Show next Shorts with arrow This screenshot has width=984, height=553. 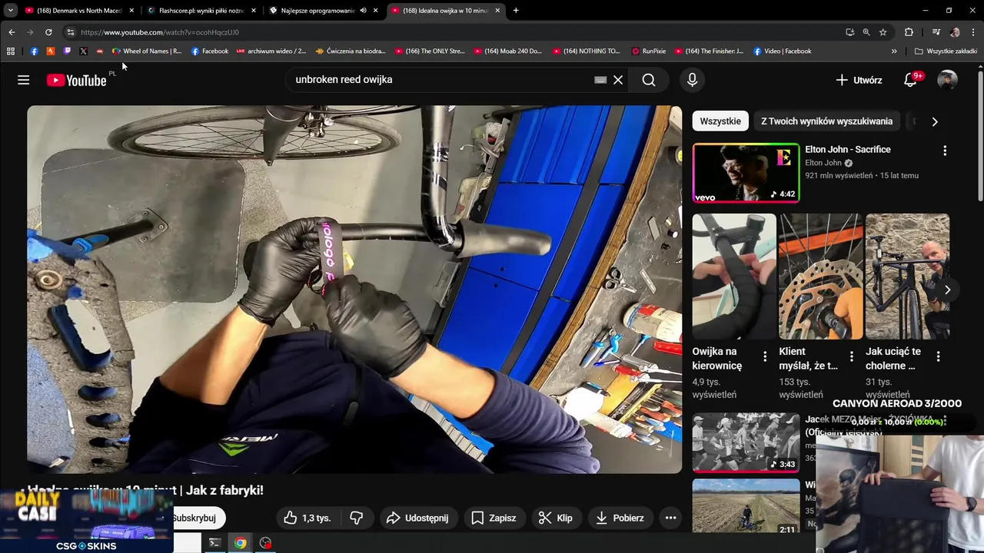[947, 290]
